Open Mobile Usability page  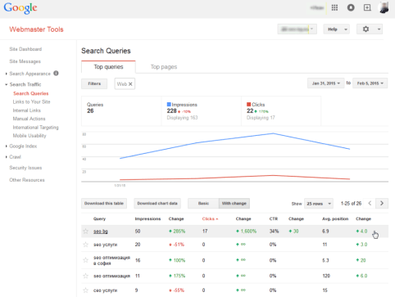(x=30, y=136)
